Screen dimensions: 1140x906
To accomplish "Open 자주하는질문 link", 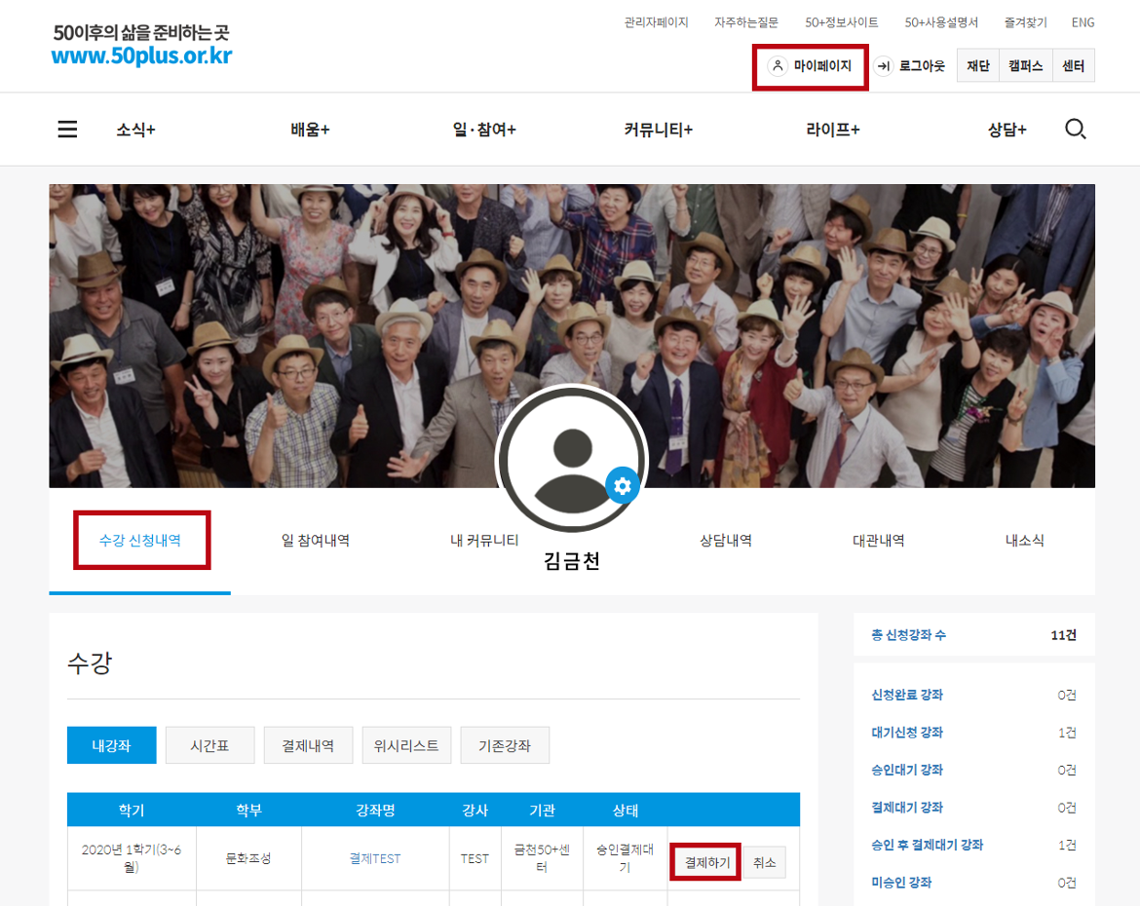I will [746, 22].
